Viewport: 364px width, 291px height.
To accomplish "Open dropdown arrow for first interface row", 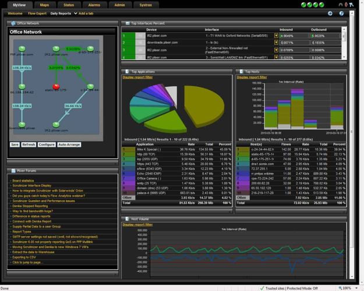I will pos(277,36).
